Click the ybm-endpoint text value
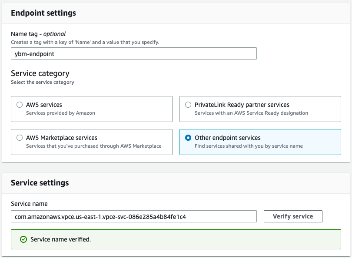352x258 pixels. coord(32,53)
